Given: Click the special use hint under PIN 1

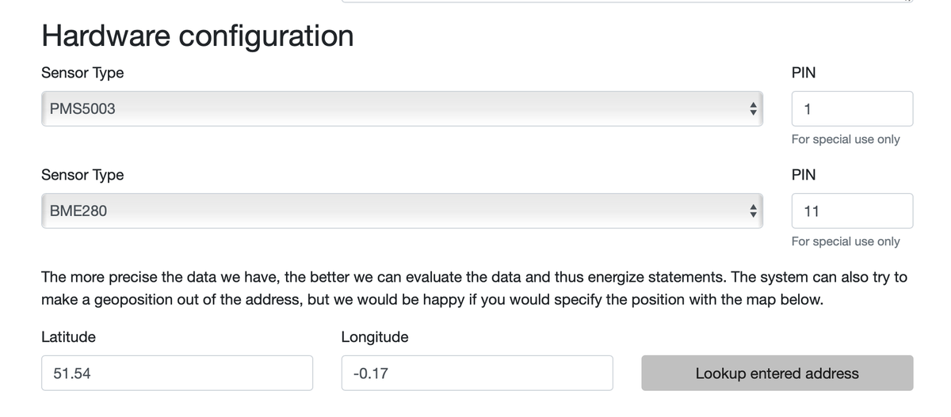Looking at the screenshot, I should pyautogui.click(x=846, y=139).
